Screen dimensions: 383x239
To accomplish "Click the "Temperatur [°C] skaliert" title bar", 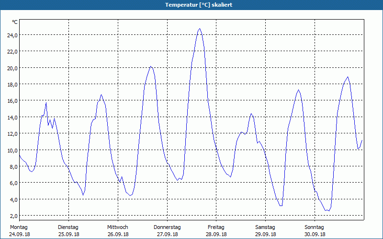I will pos(191,5).
